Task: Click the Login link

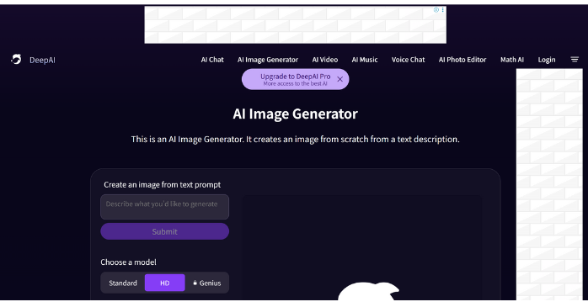Action: coord(547,60)
